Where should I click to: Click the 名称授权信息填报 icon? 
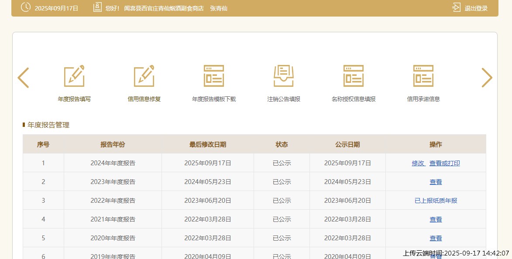point(354,76)
